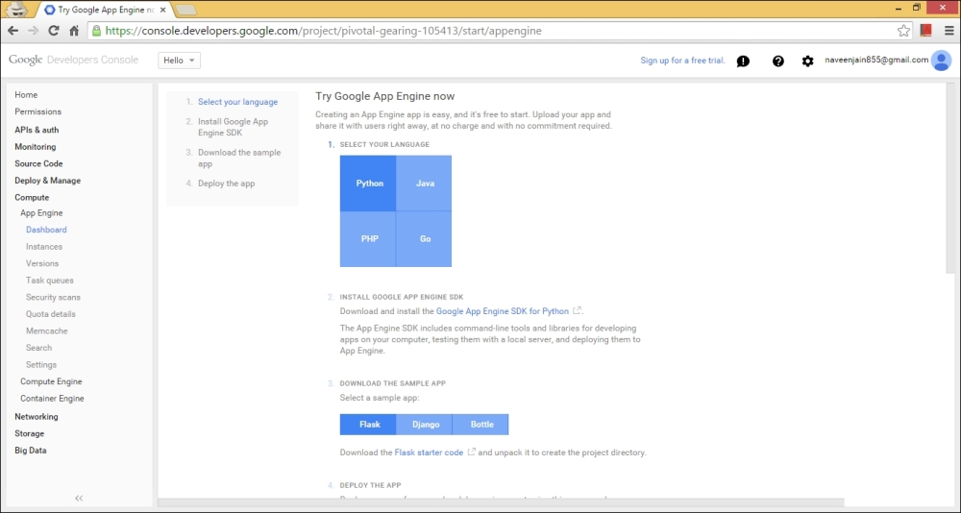Open Chrome hamburger menu
The width and height of the screenshot is (961, 513).
[x=949, y=31]
